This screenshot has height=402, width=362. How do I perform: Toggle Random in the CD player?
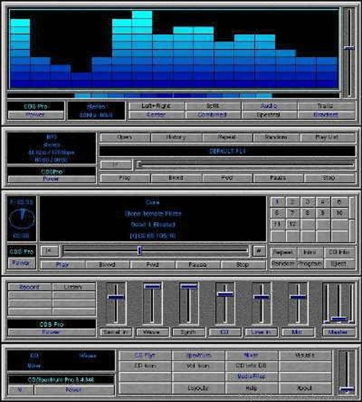pos(283,264)
